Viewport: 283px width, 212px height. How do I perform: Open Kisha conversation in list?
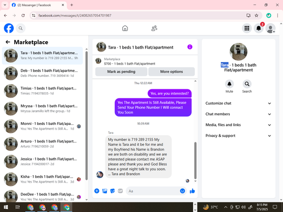[x=42, y=179]
